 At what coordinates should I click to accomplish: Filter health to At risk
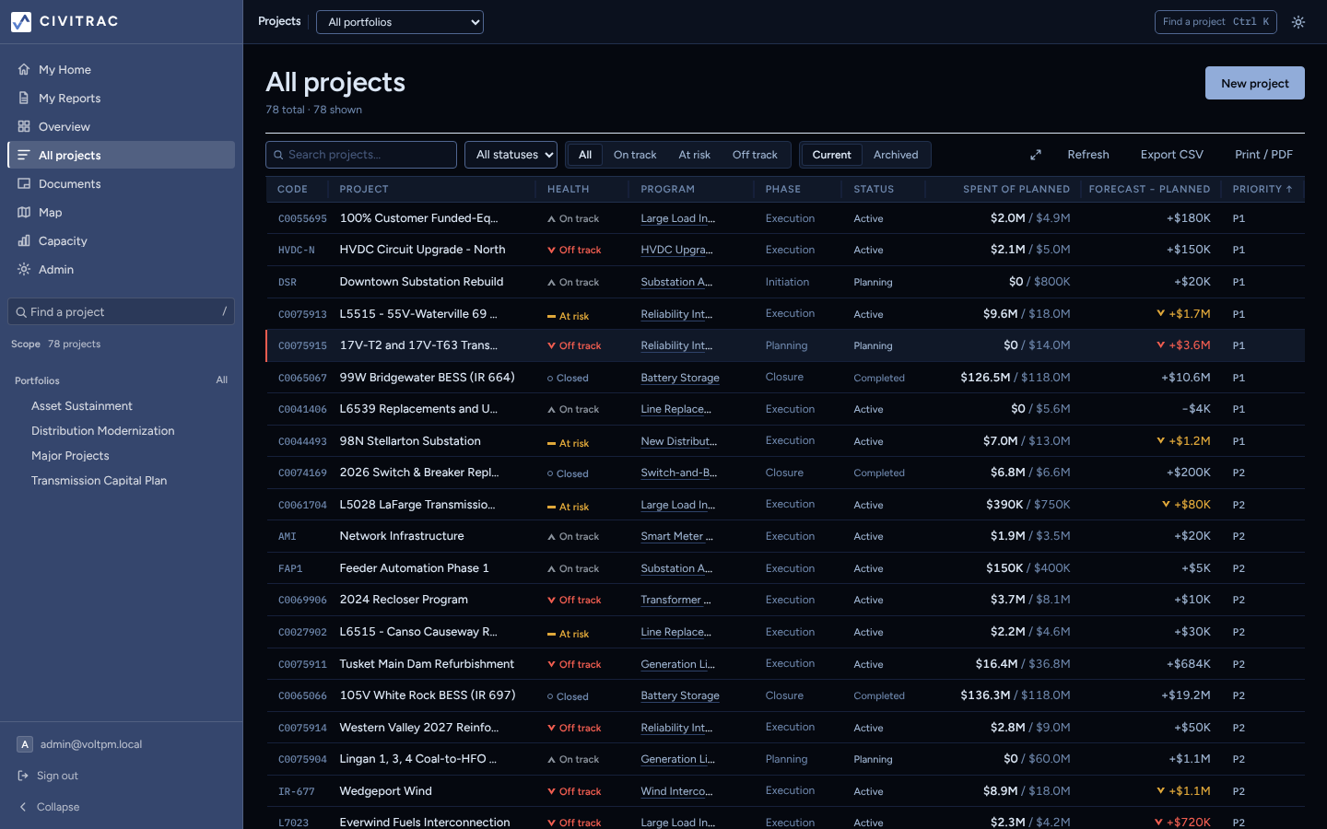[x=694, y=155]
